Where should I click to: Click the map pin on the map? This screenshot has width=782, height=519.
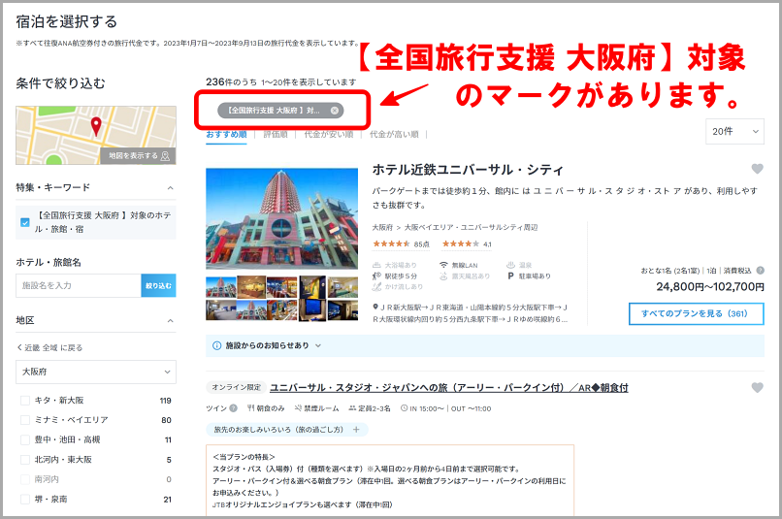click(x=96, y=127)
